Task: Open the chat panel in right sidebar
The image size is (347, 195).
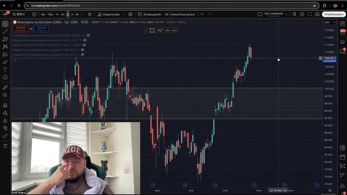Action: (342, 51)
